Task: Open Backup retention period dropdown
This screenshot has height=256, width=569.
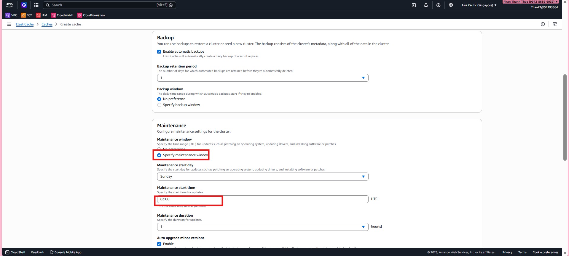Action: click(x=263, y=78)
